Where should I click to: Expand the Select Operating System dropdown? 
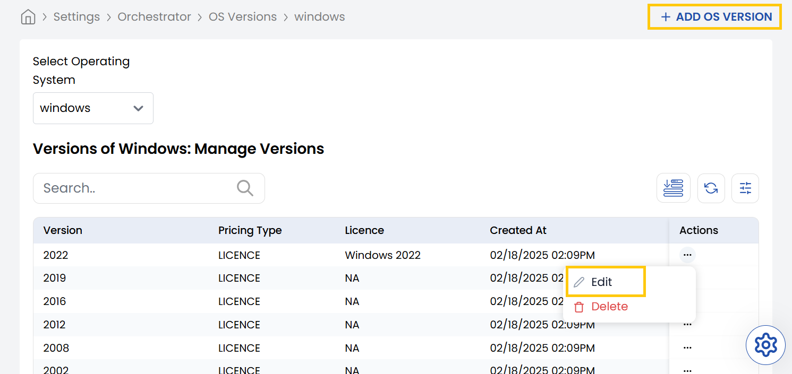(93, 108)
